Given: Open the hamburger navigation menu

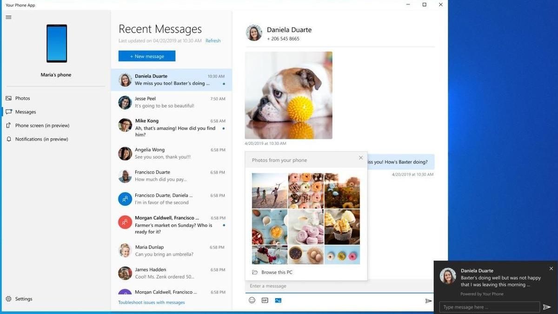Looking at the screenshot, I should coord(8,17).
